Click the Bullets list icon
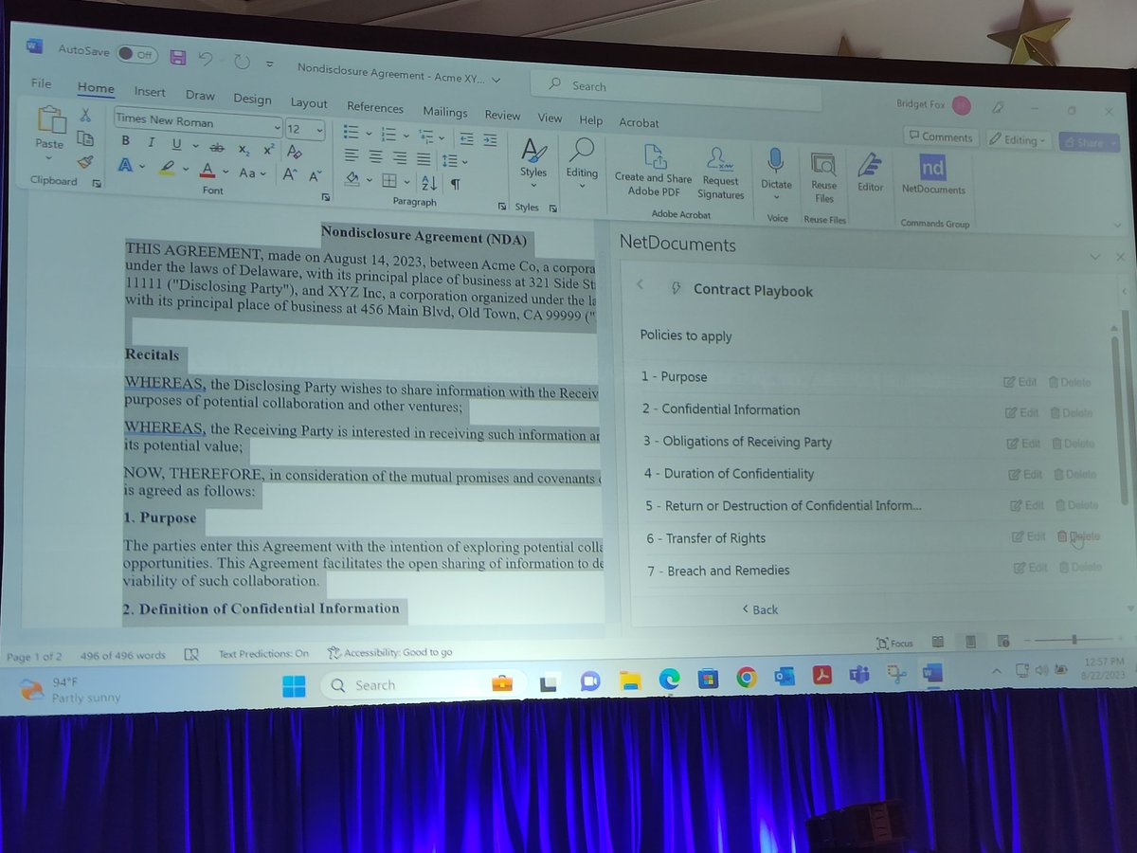The height and width of the screenshot is (853, 1137). click(351, 131)
